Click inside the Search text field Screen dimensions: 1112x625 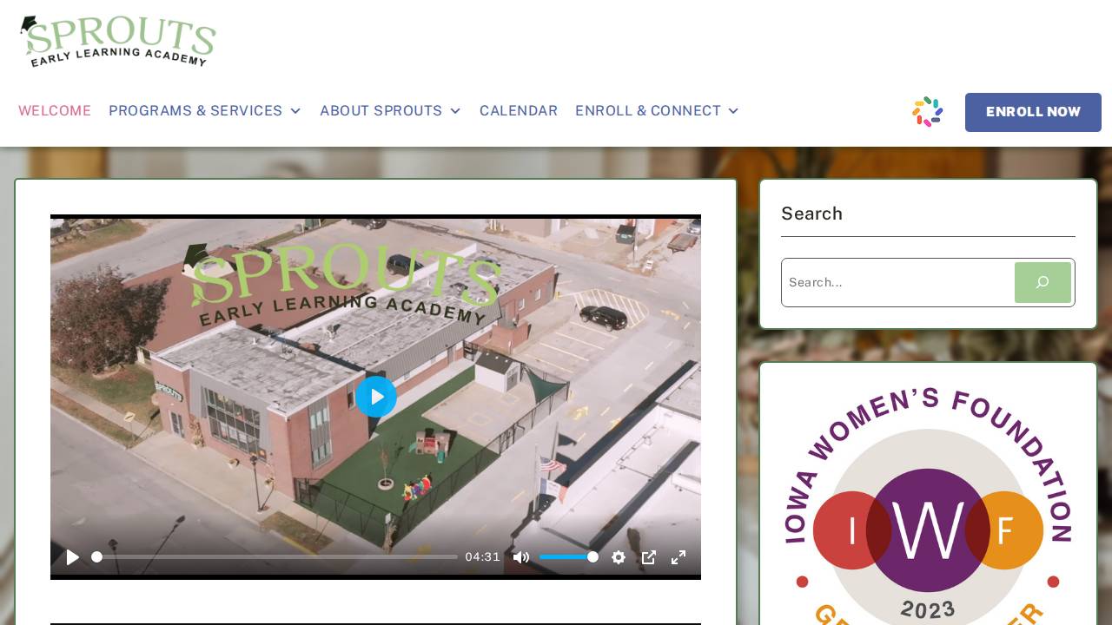pyautogui.click(x=895, y=282)
